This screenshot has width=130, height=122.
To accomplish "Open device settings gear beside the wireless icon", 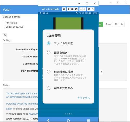I will (122, 24).
